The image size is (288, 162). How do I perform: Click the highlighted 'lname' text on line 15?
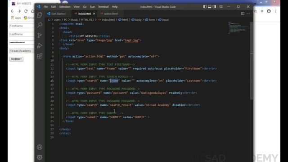tap(114, 81)
